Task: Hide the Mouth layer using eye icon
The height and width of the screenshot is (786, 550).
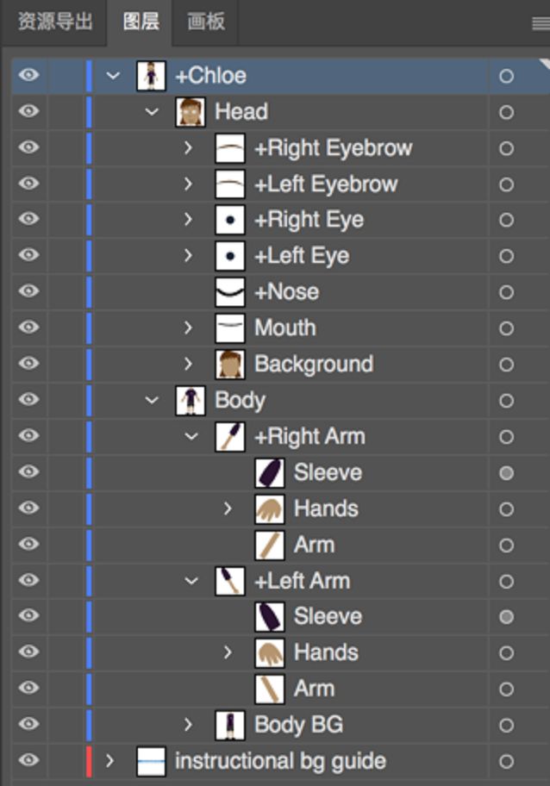Action: click(x=29, y=327)
